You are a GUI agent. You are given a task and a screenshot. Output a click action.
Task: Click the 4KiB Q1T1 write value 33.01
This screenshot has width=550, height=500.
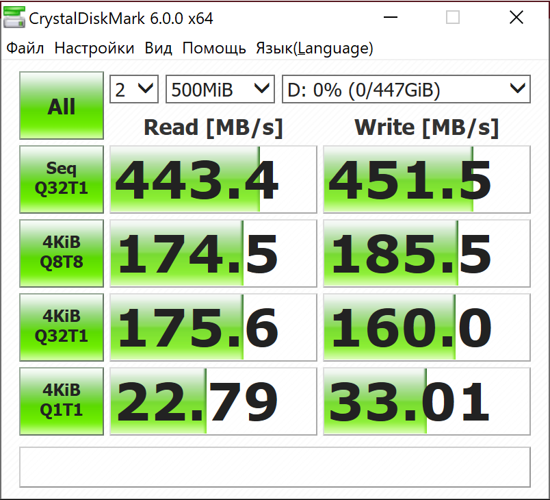(x=427, y=401)
